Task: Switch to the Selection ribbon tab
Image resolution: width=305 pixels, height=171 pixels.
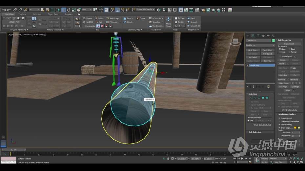Action: tap(37, 14)
